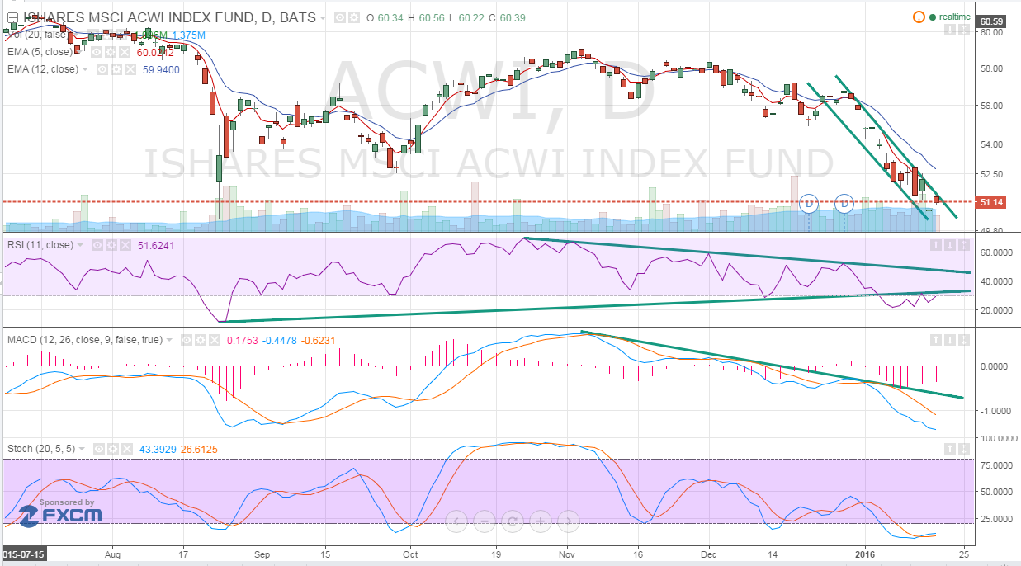Maximize the Stoch pane
The height and width of the screenshot is (566, 1021).
point(964,448)
